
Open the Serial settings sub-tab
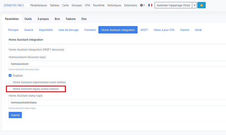coord(198,30)
